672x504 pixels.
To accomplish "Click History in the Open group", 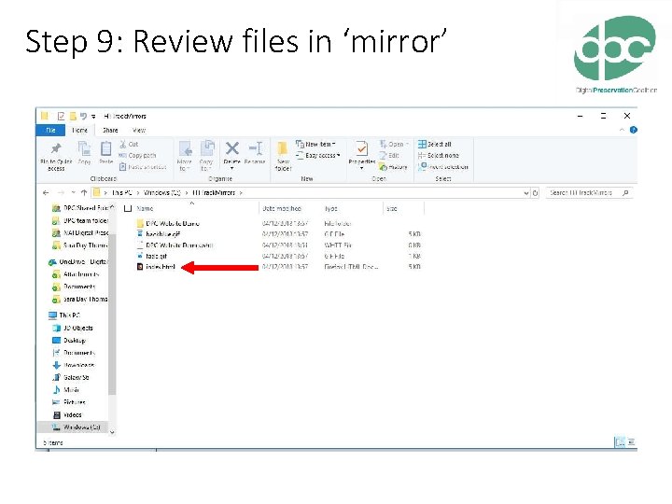I will (x=393, y=167).
